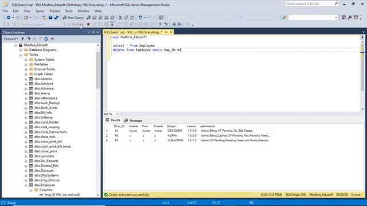Select the dbo.Deleted_Bills table
This screenshot has width=367, height=206.
point(46,166)
